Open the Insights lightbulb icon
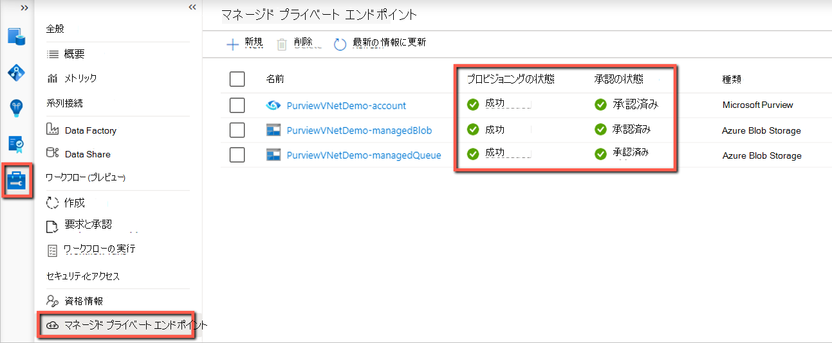The height and width of the screenshot is (343, 832). [x=16, y=109]
